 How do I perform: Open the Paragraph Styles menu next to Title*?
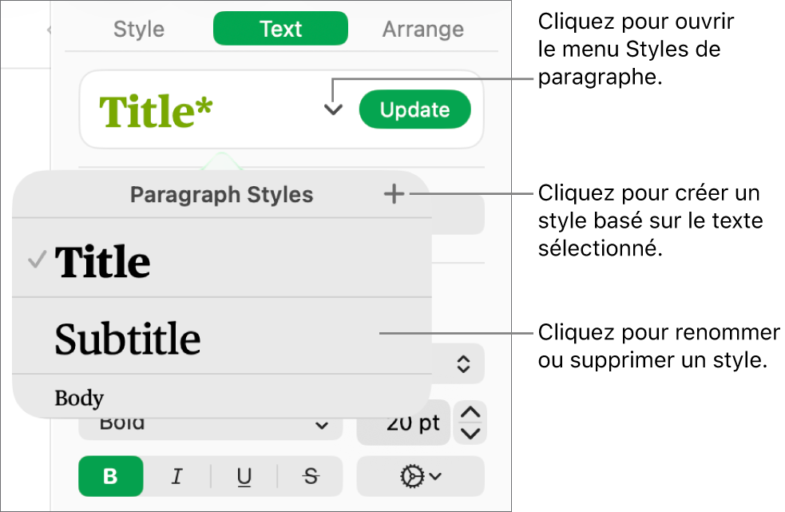point(332,109)
